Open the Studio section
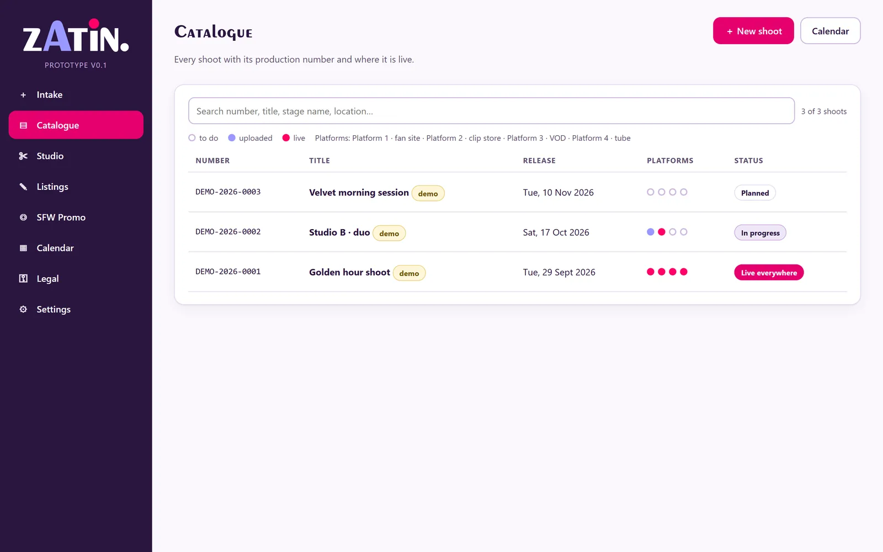The image size is (883, 552). point(76,156)
